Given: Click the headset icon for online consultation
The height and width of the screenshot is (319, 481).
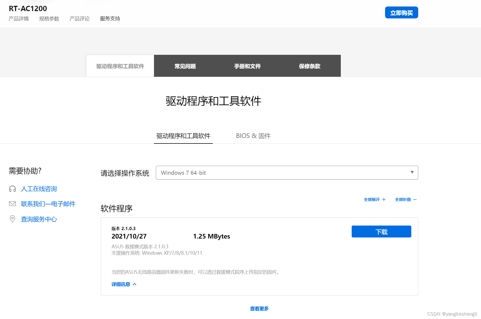Looking at the screenshot, I should [12, 189].
